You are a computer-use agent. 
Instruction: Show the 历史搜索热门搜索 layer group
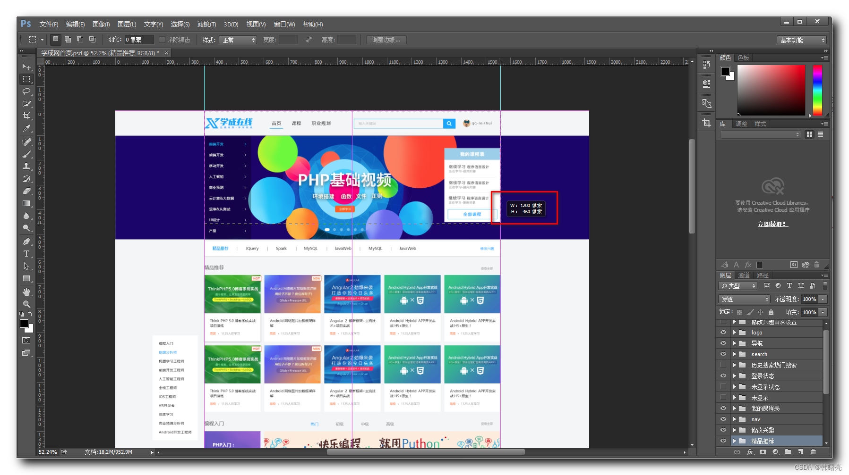tap(723, 365)
